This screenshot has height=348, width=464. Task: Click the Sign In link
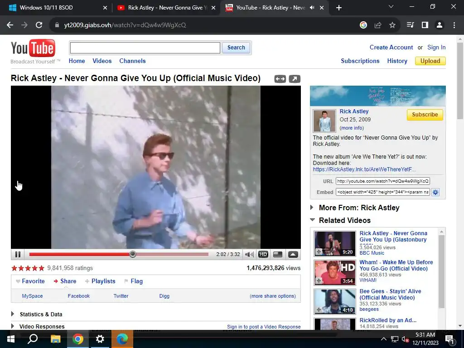(x=436, y=47)
